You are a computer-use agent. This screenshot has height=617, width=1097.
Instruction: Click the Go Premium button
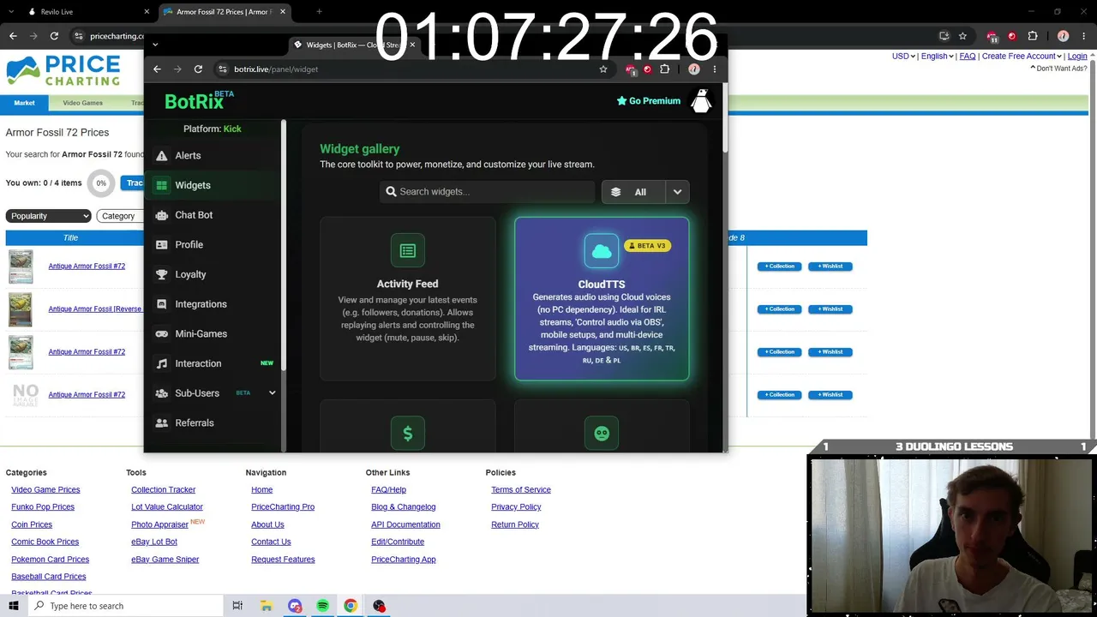point(649,101)
